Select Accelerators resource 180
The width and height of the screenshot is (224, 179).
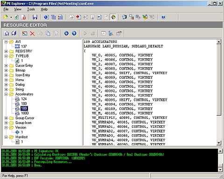point(24,103)
